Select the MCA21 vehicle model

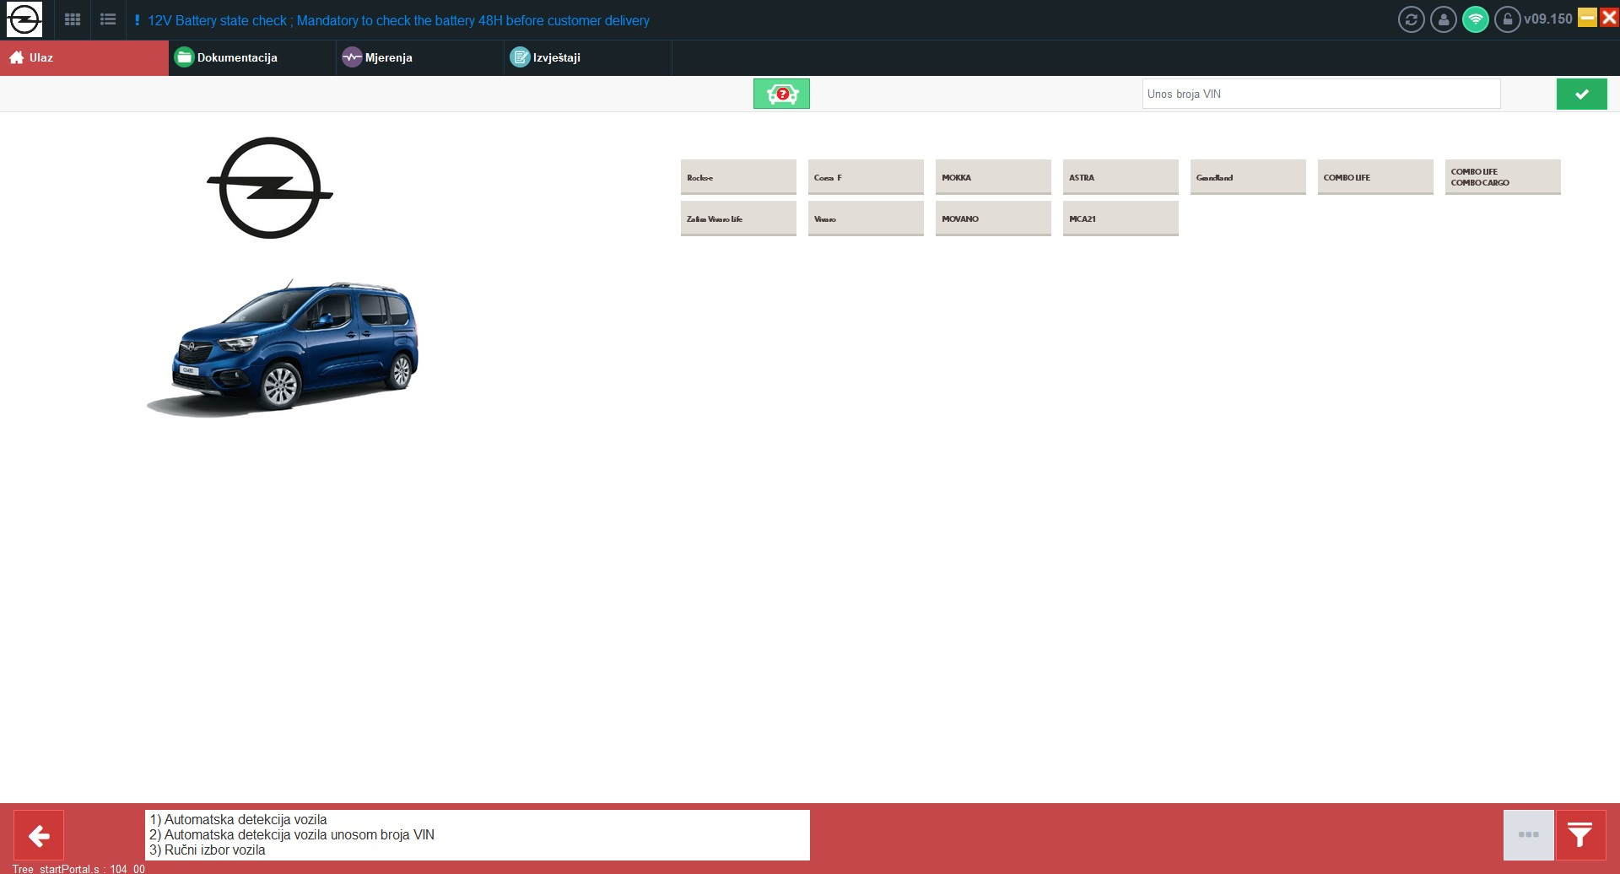click(1120, 218)
